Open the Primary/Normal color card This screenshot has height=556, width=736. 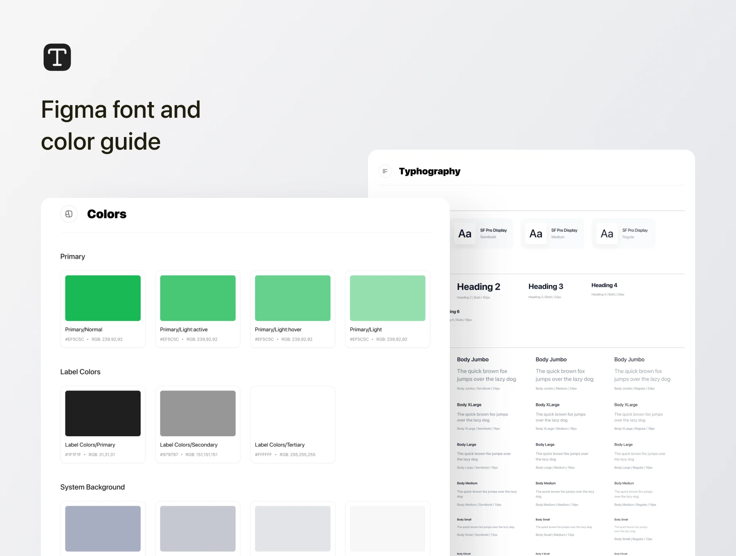coord(103,309)
